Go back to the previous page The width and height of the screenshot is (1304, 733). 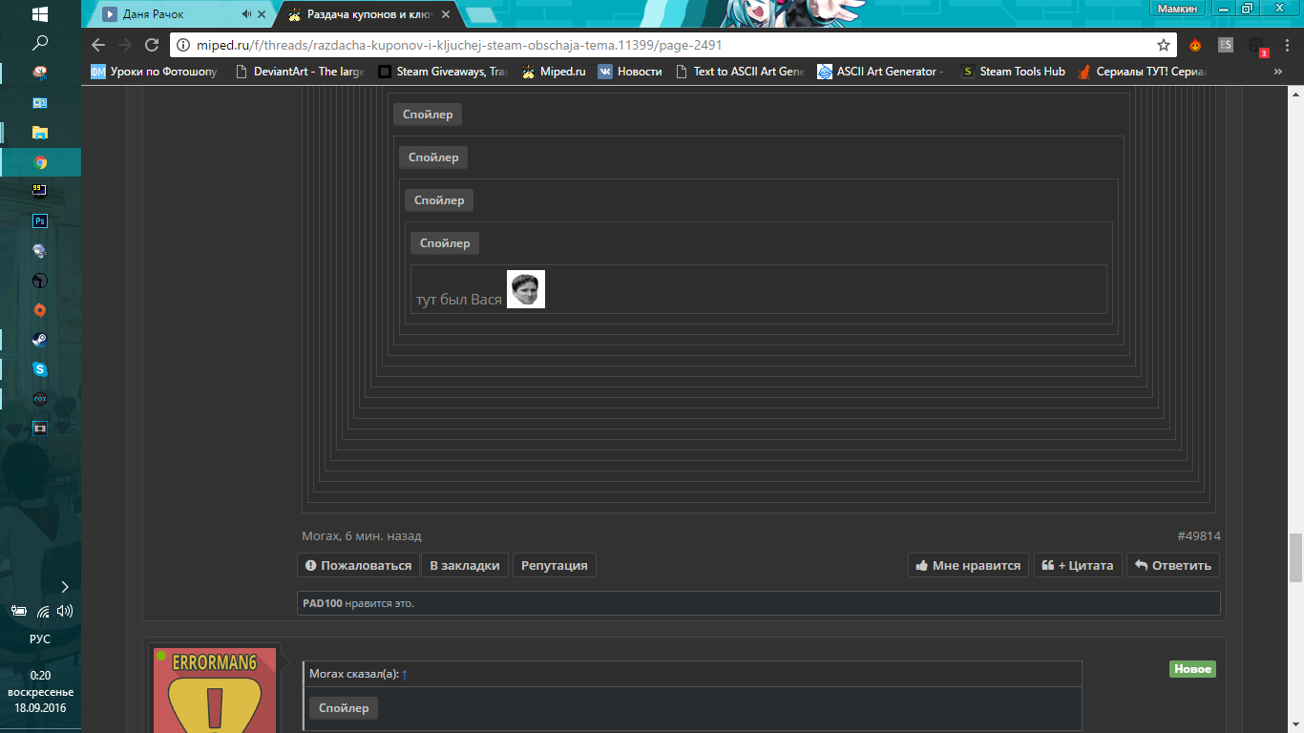coord(98,45)
